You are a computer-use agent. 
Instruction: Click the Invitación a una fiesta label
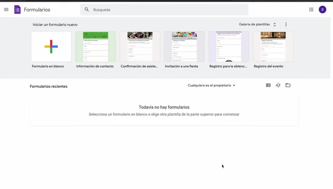point(181,66)
